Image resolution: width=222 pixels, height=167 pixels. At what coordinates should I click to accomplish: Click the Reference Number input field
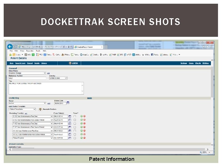point(27,78)
